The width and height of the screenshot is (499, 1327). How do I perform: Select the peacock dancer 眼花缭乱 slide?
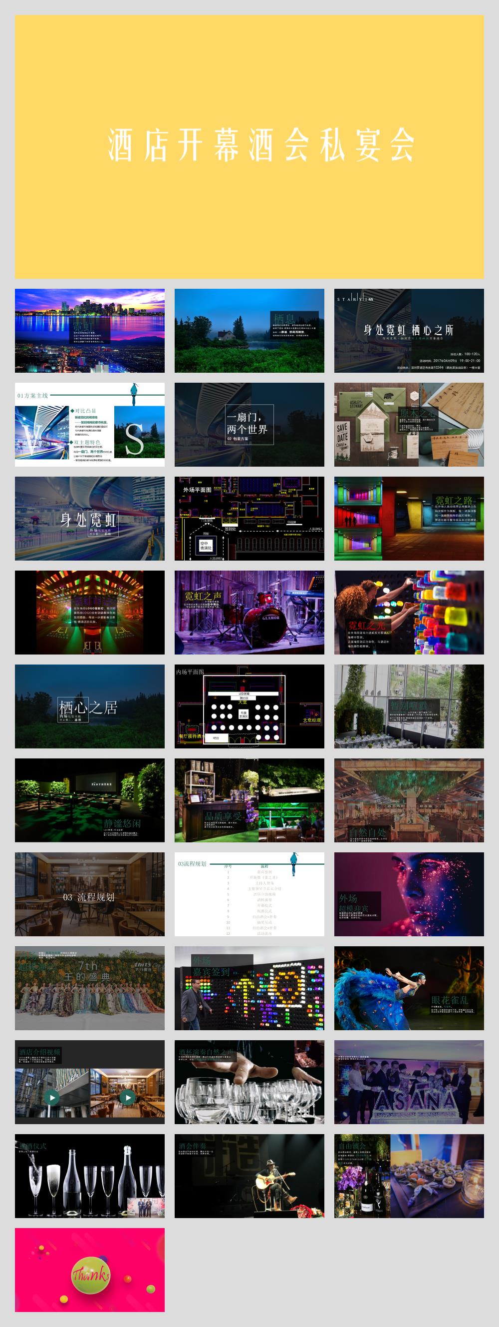click(x=409, y=988)
